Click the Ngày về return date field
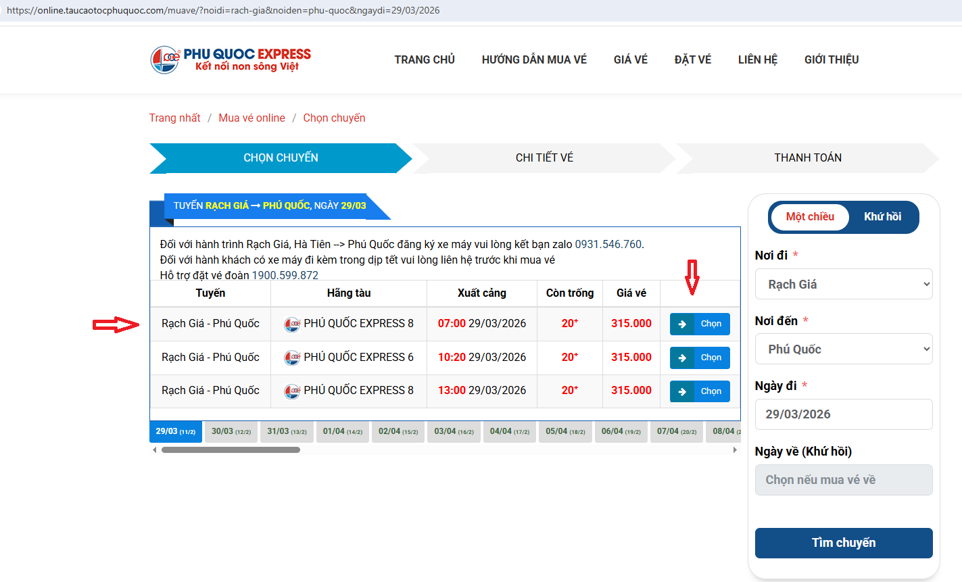Image resolution: width=962 pixels, height=582 pixels. 843,480
